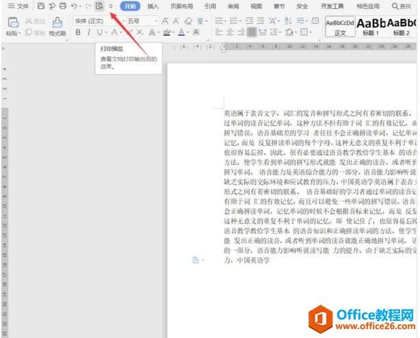
Task: Expand the quick access toolbar customize arrow
Action: pos(110,6)
